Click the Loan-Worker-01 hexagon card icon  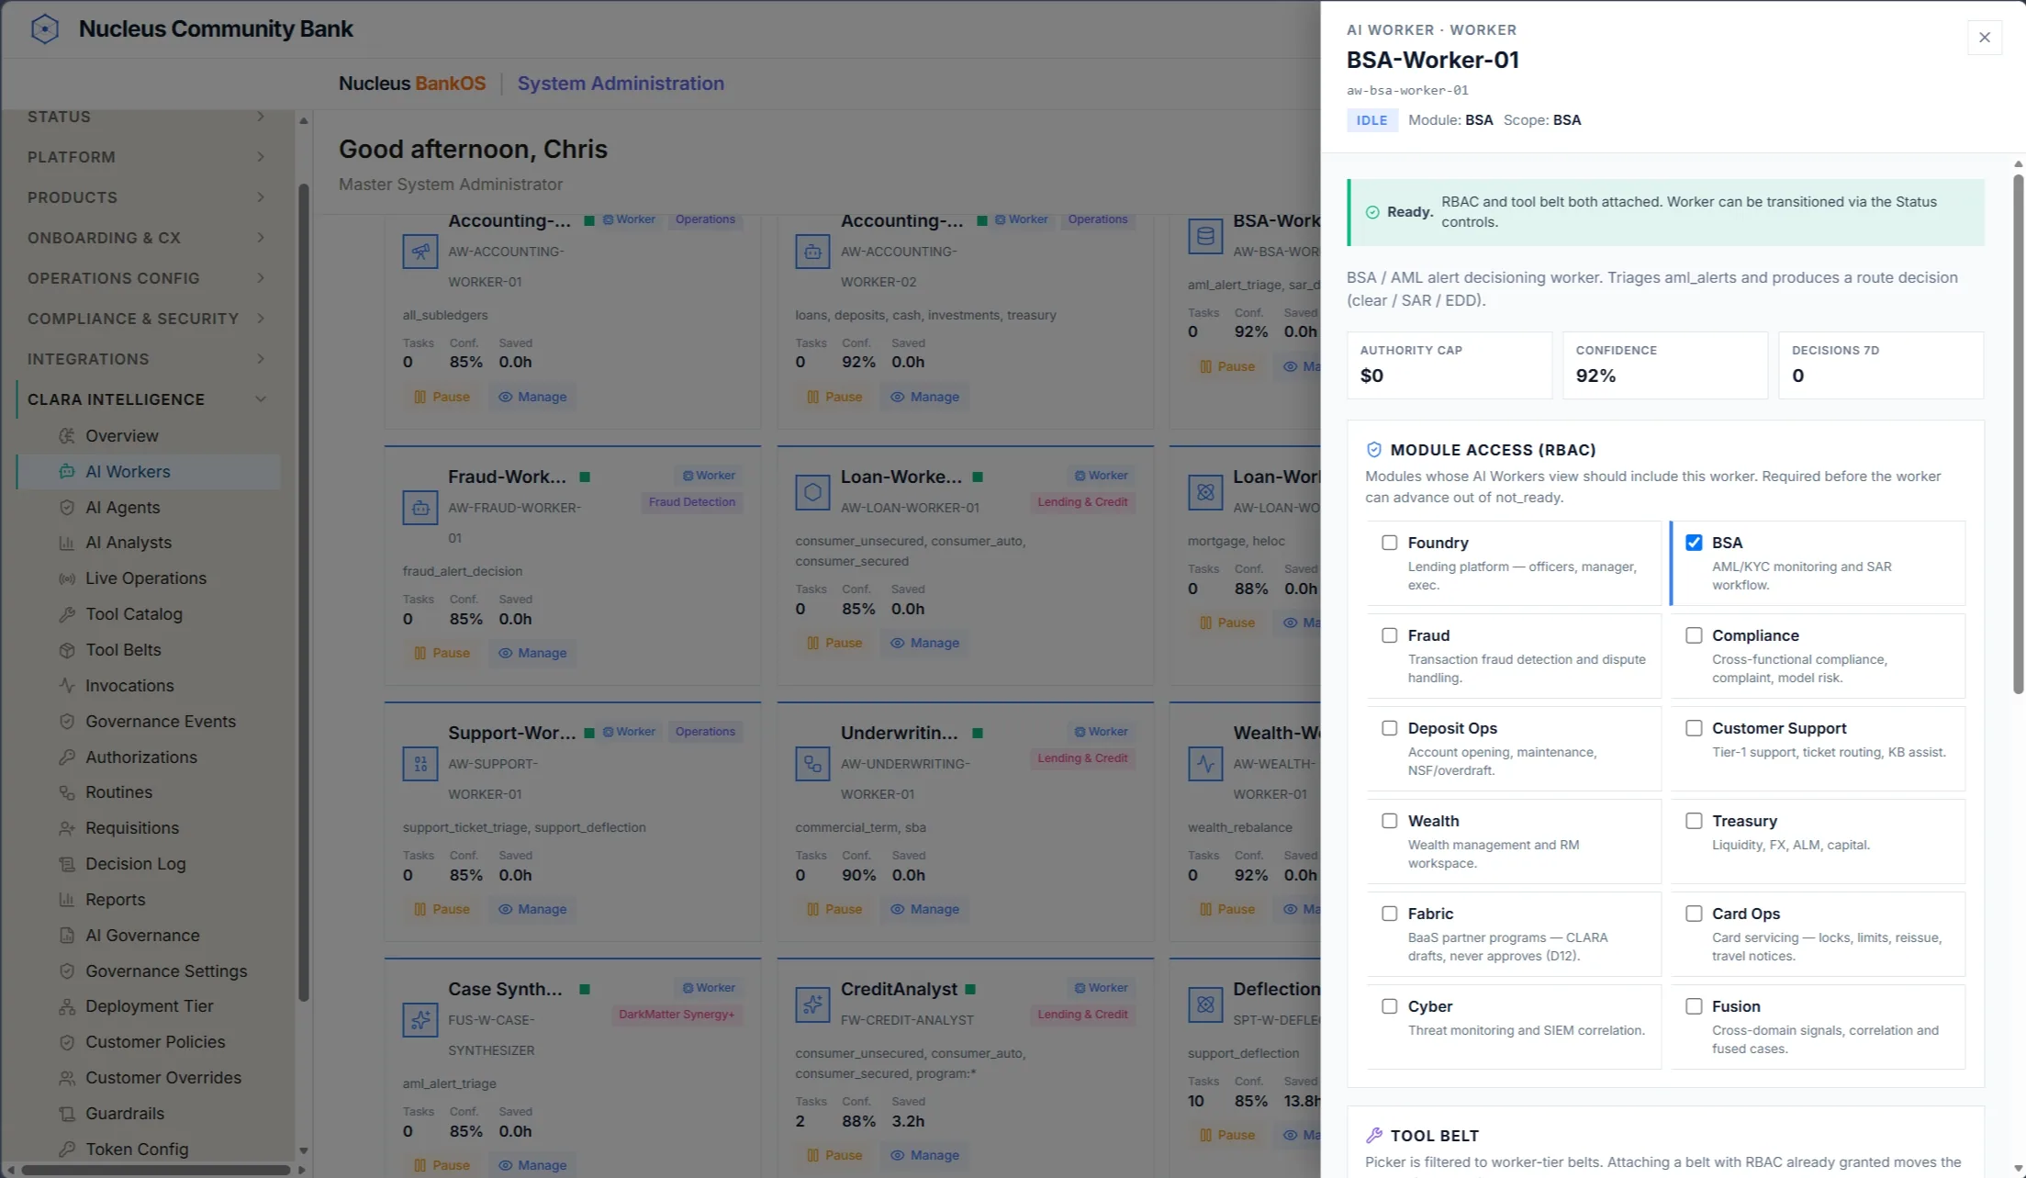click(x=812, y=492)
